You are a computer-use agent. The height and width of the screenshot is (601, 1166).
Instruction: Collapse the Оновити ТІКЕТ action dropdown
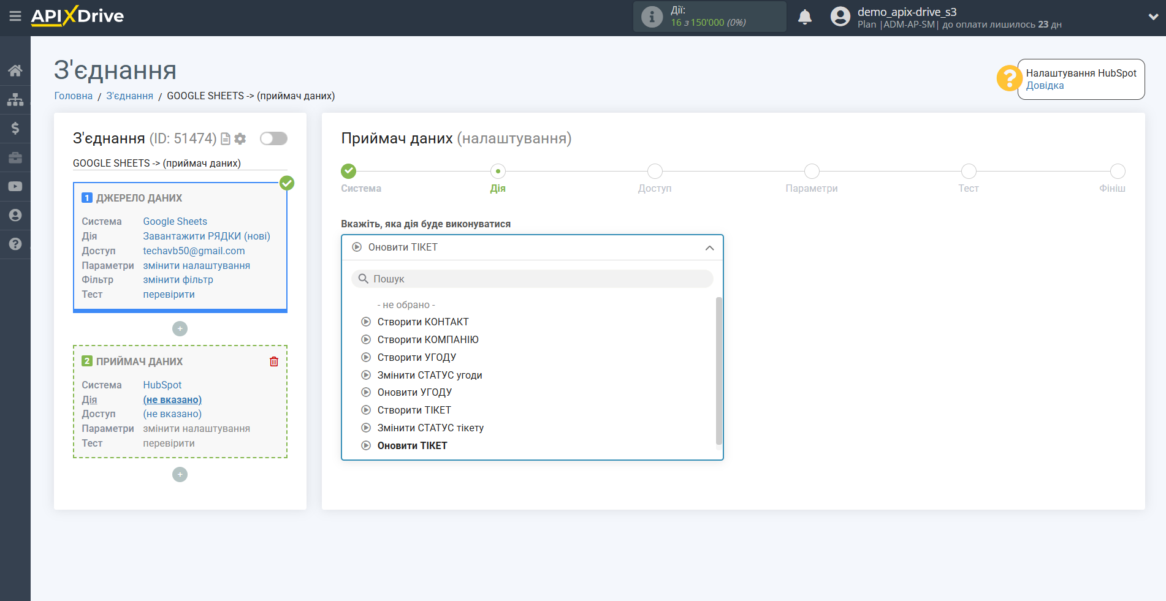coord(532,248)
